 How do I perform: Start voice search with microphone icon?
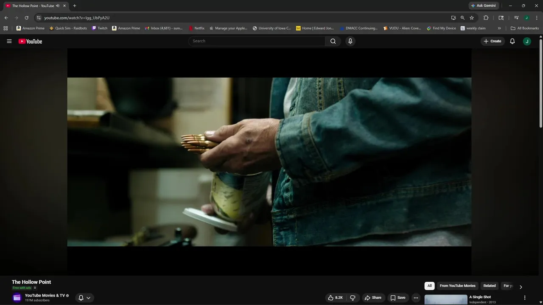point(350,41)
